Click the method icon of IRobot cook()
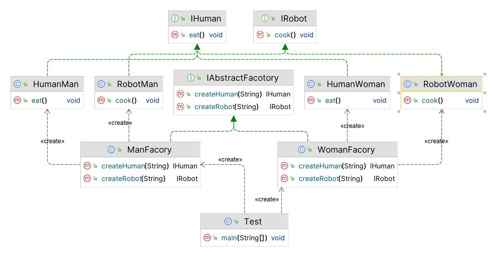Image resolution: width=493 pixels, height=257 pixels. (x=260, y=35)
